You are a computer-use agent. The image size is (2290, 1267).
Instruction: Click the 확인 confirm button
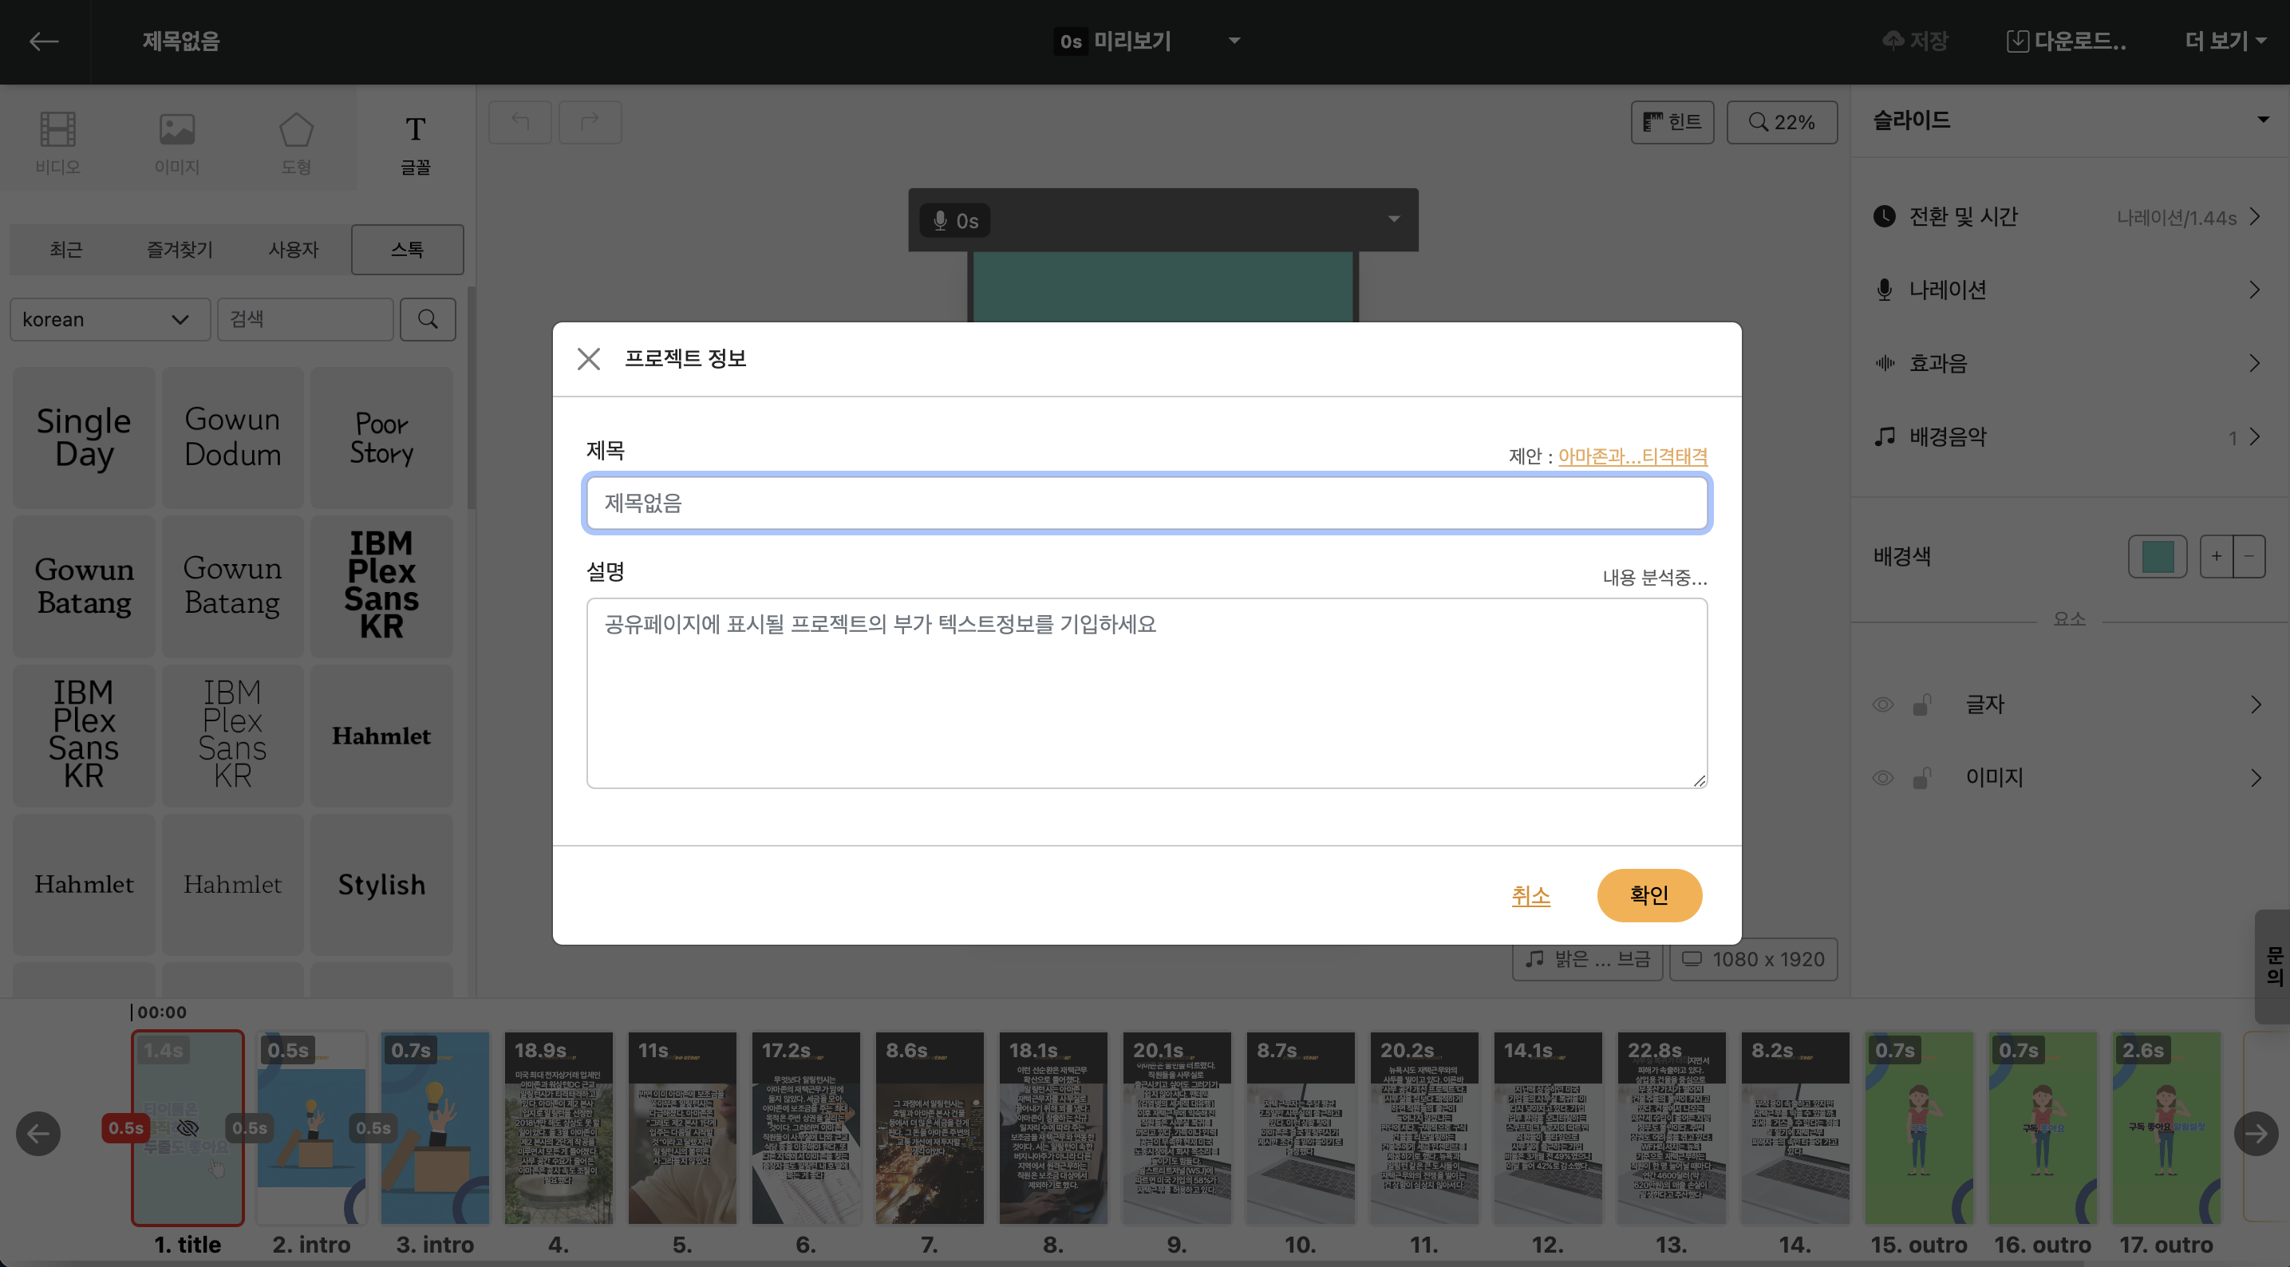pos(1649,894)
